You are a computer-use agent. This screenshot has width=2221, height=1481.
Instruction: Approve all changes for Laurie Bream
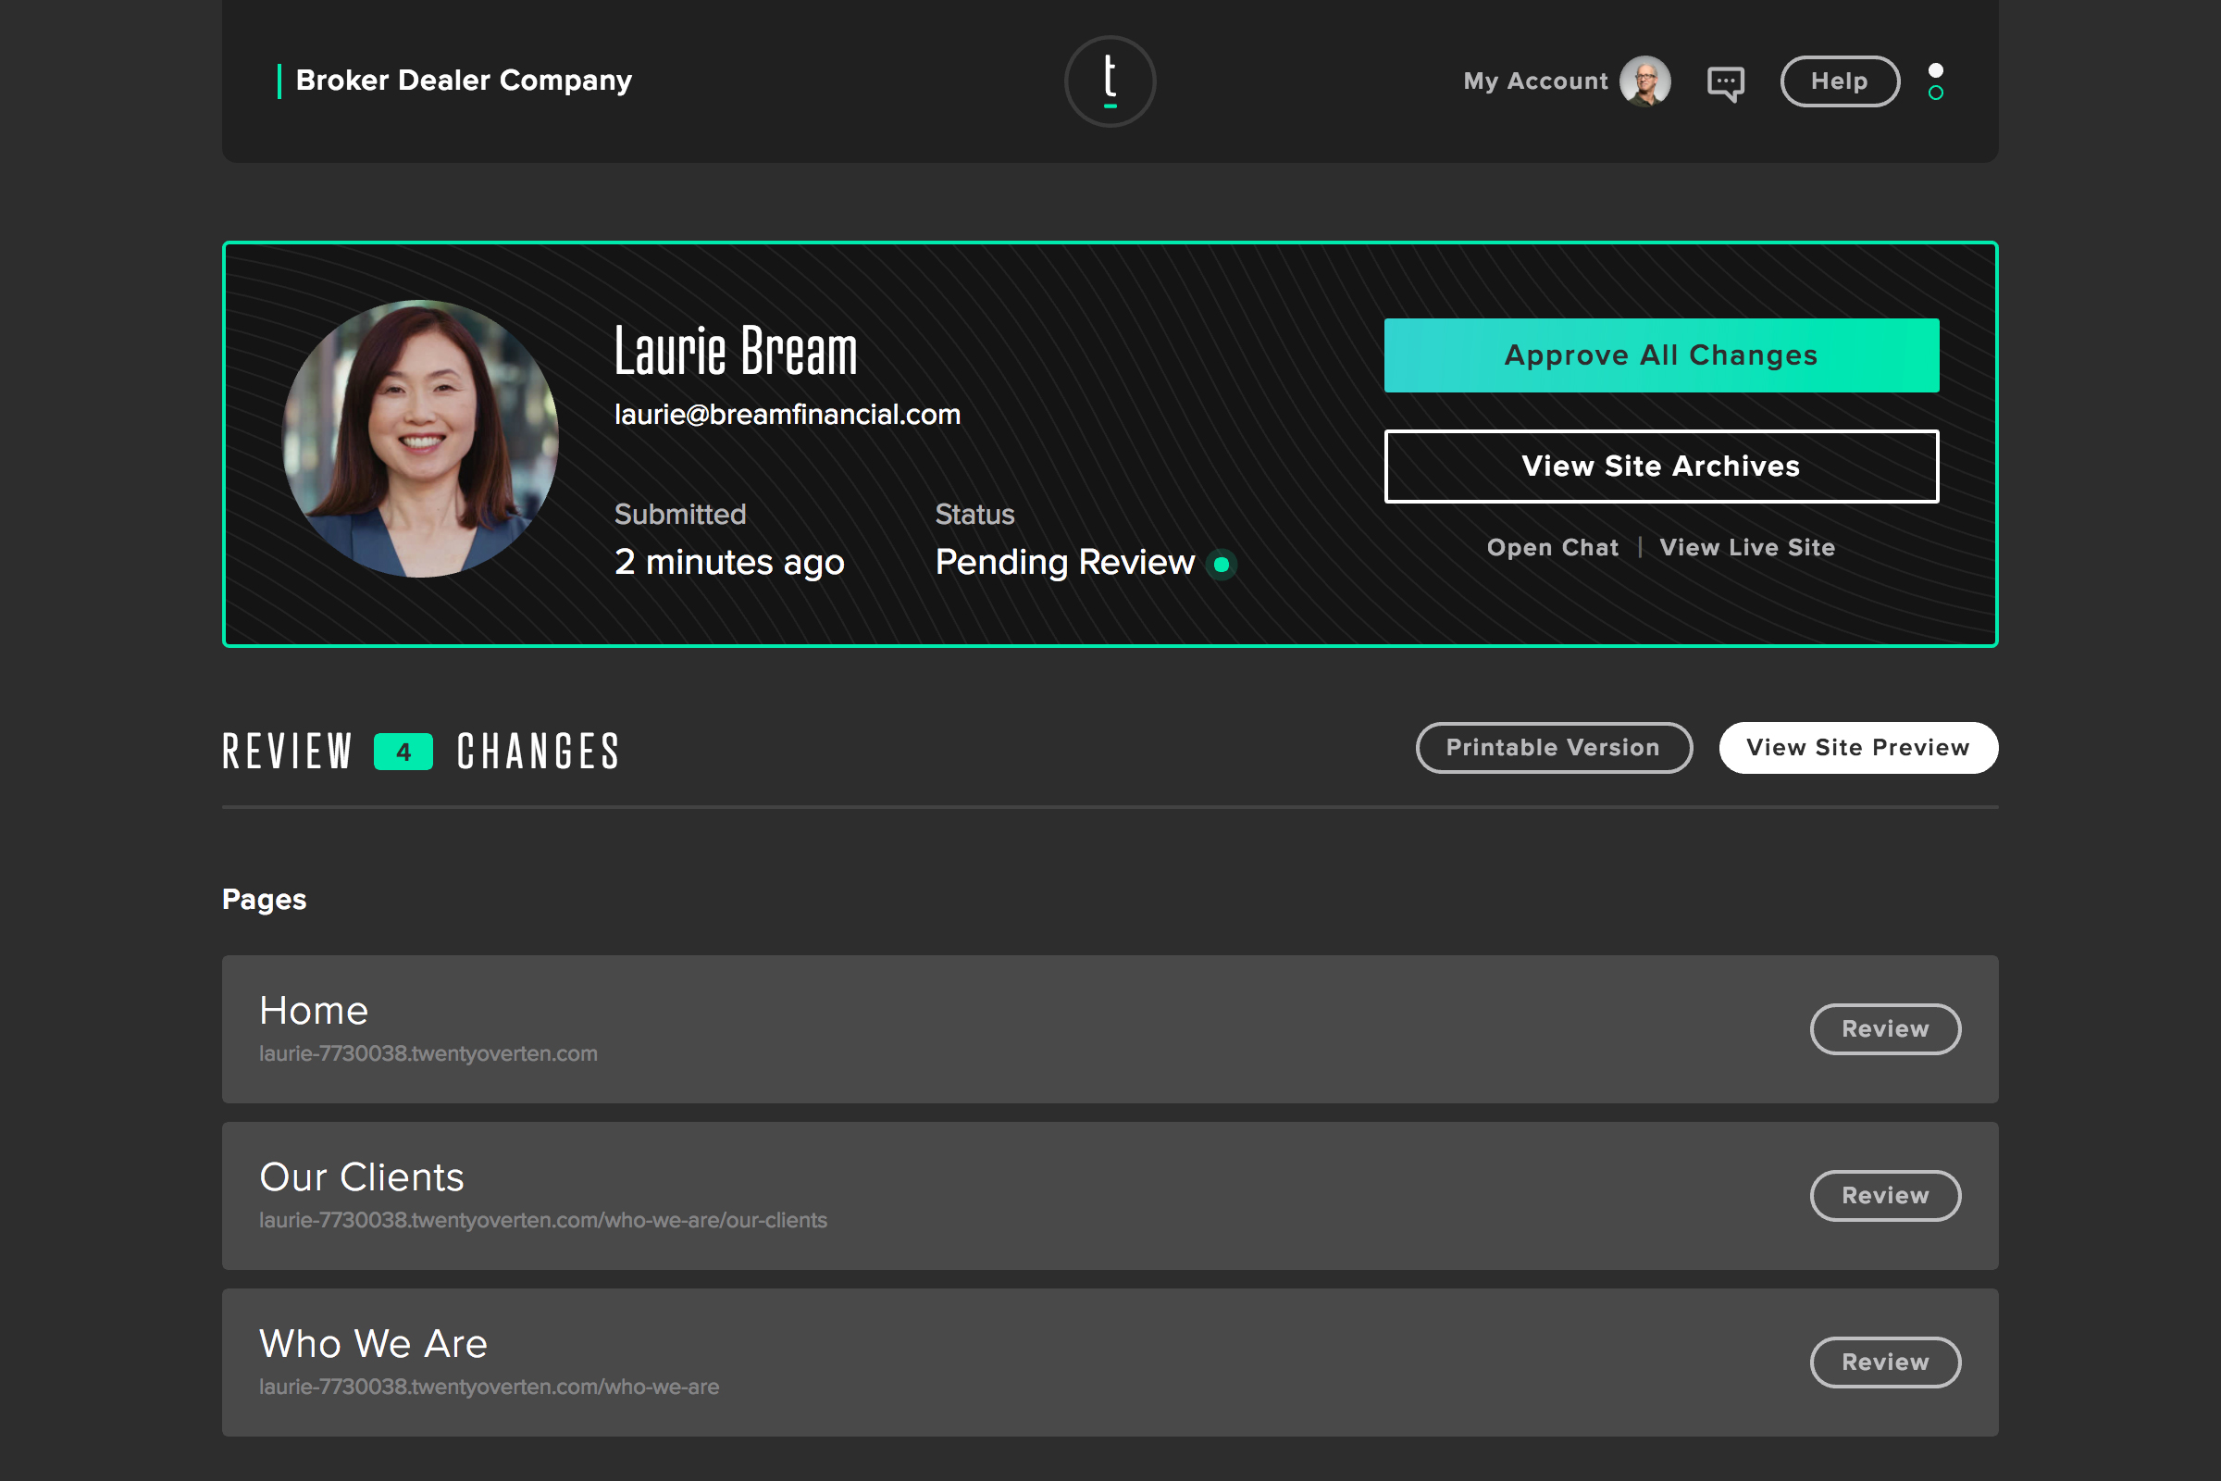1660,355
